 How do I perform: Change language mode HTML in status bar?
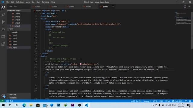click(x=168, y=101)
